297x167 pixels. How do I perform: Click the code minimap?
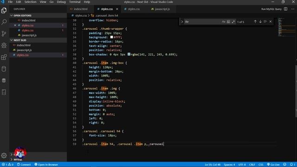287,27
